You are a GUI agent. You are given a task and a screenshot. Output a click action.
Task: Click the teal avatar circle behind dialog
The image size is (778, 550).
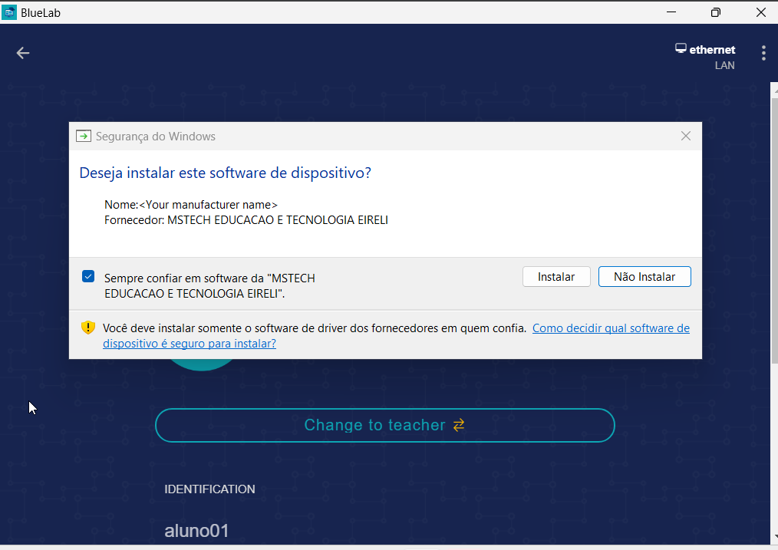(202, 364)
